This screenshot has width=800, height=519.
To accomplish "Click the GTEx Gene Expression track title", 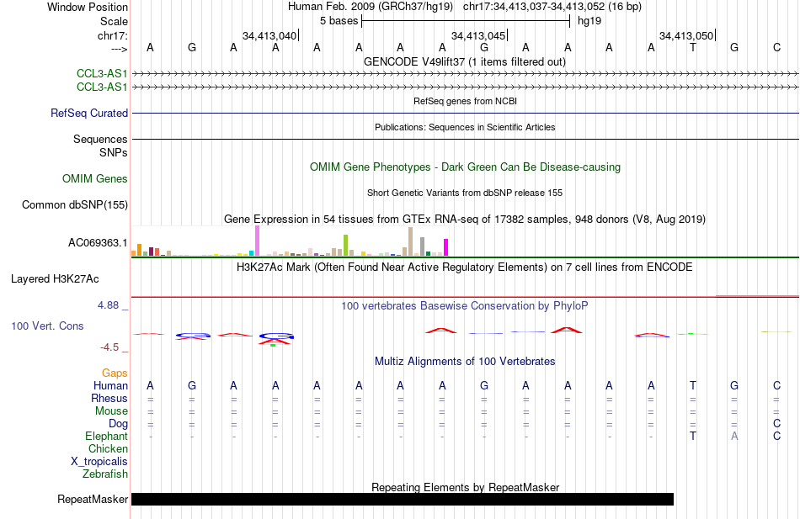I will tap(465, 220).
